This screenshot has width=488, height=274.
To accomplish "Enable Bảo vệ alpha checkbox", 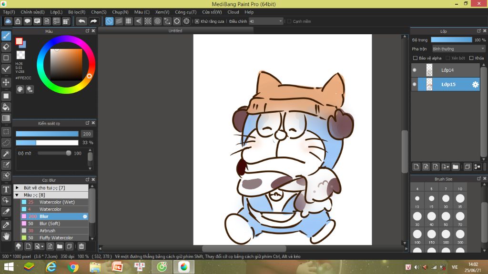I will click(x=415, y=58).
